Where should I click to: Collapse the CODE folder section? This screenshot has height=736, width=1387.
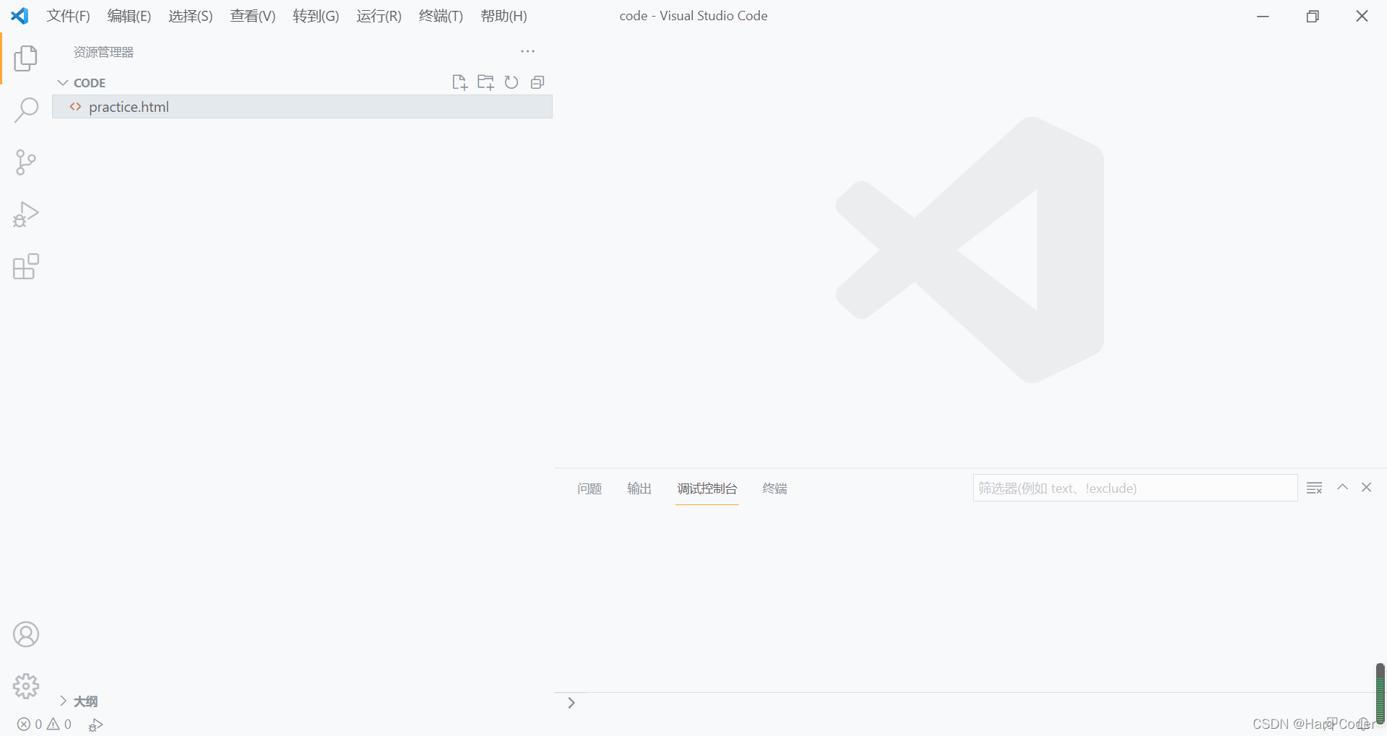coord(63,83)
